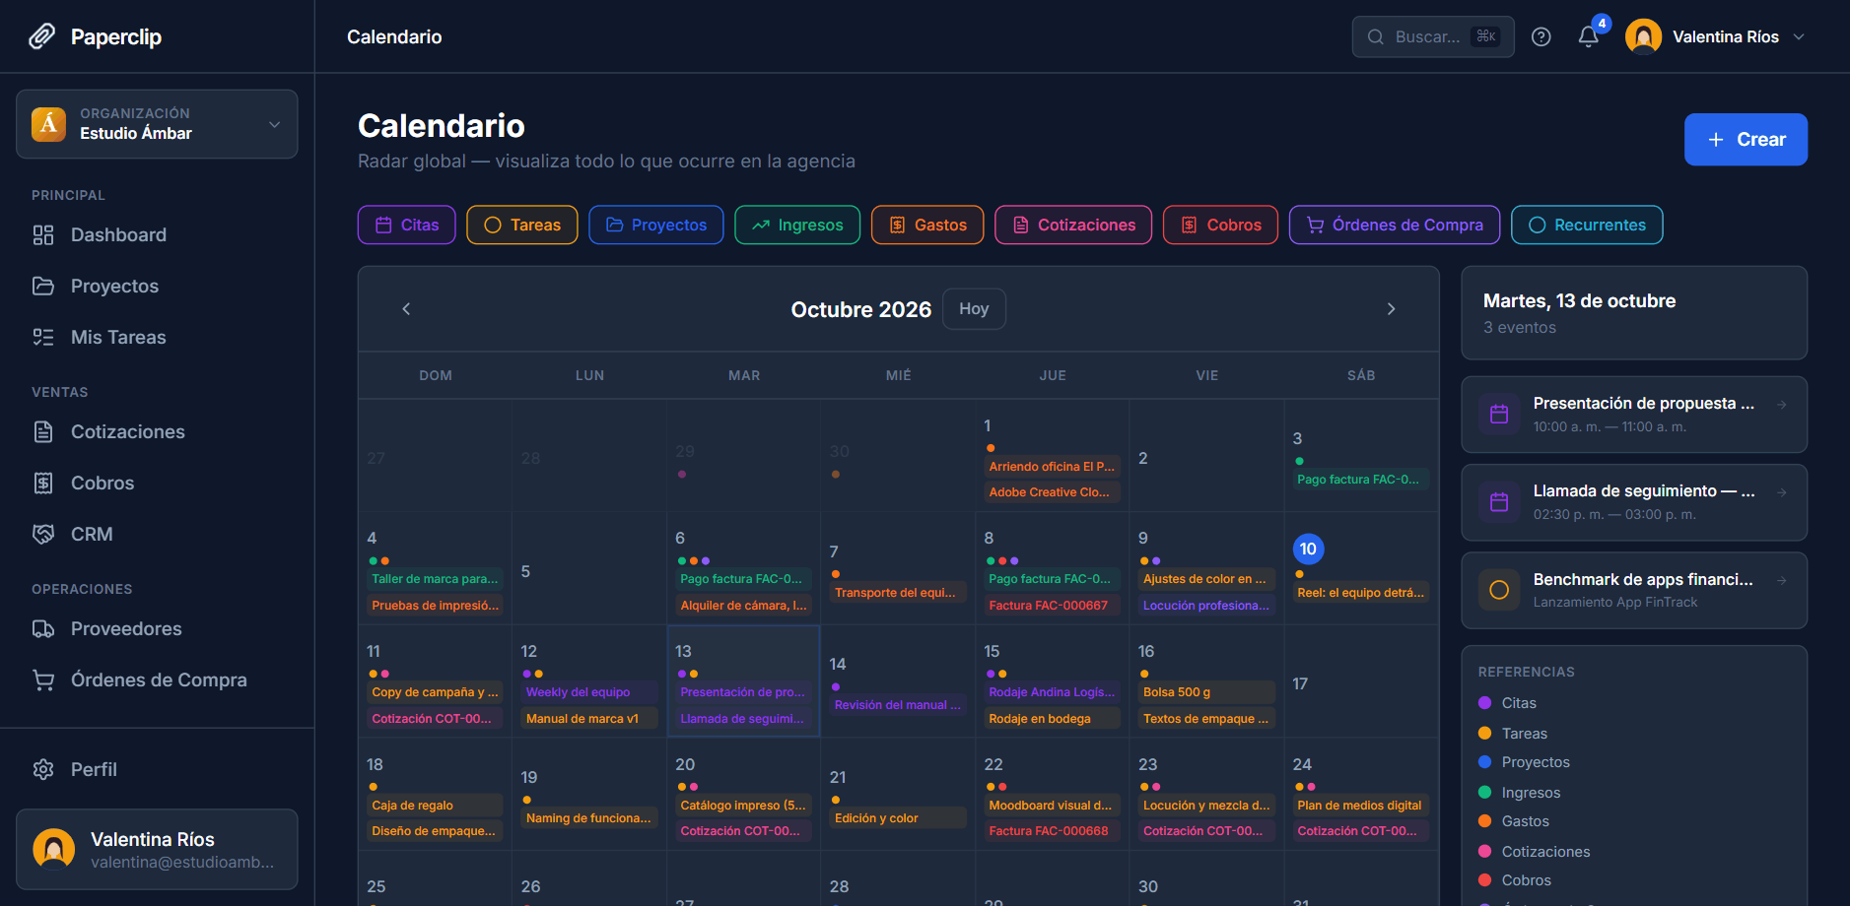Go to next month with right chevron

click(x=1391, y=309)
